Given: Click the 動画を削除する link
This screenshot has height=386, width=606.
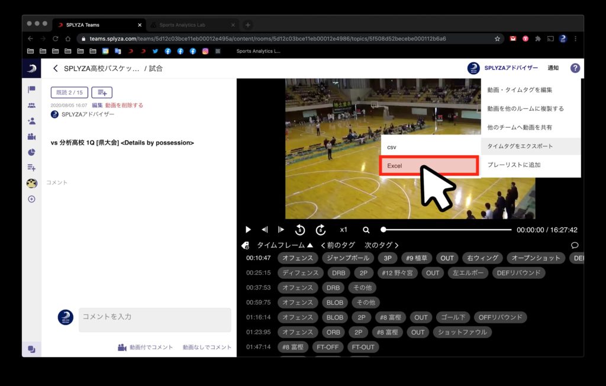Looking at the screenshot, I should pos(124,105).
